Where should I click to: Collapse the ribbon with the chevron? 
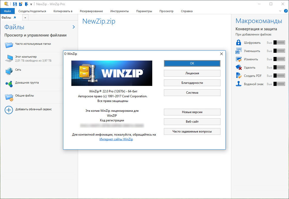(280, 11)
